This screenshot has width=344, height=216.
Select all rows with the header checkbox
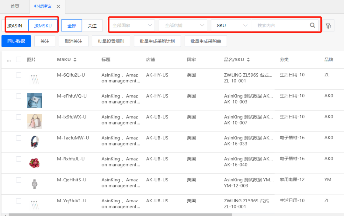18,59
